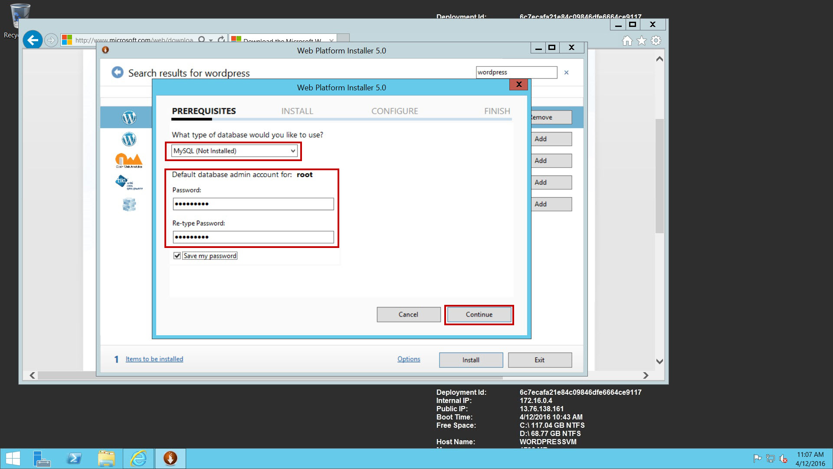833x469 pixels.
Task: Click the Exit button at bottom
Action: (540, 360)
